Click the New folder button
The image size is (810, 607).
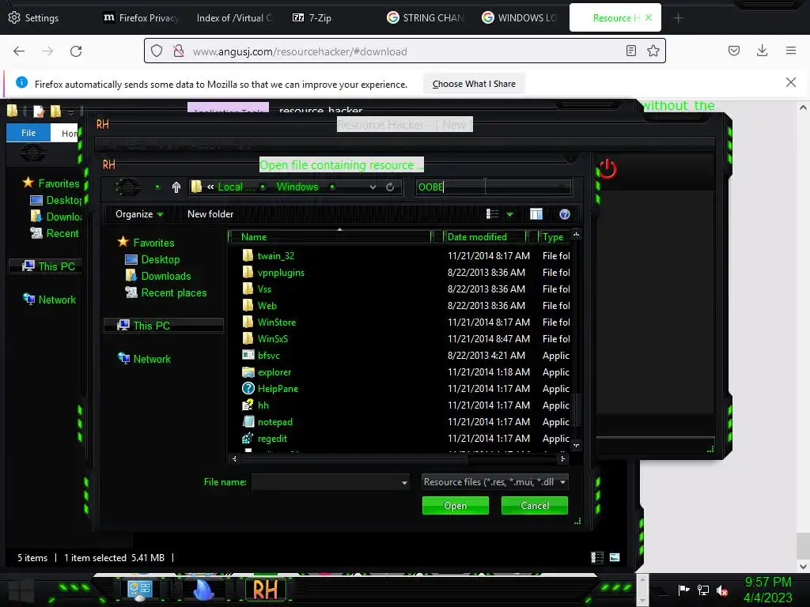[210, 214]
